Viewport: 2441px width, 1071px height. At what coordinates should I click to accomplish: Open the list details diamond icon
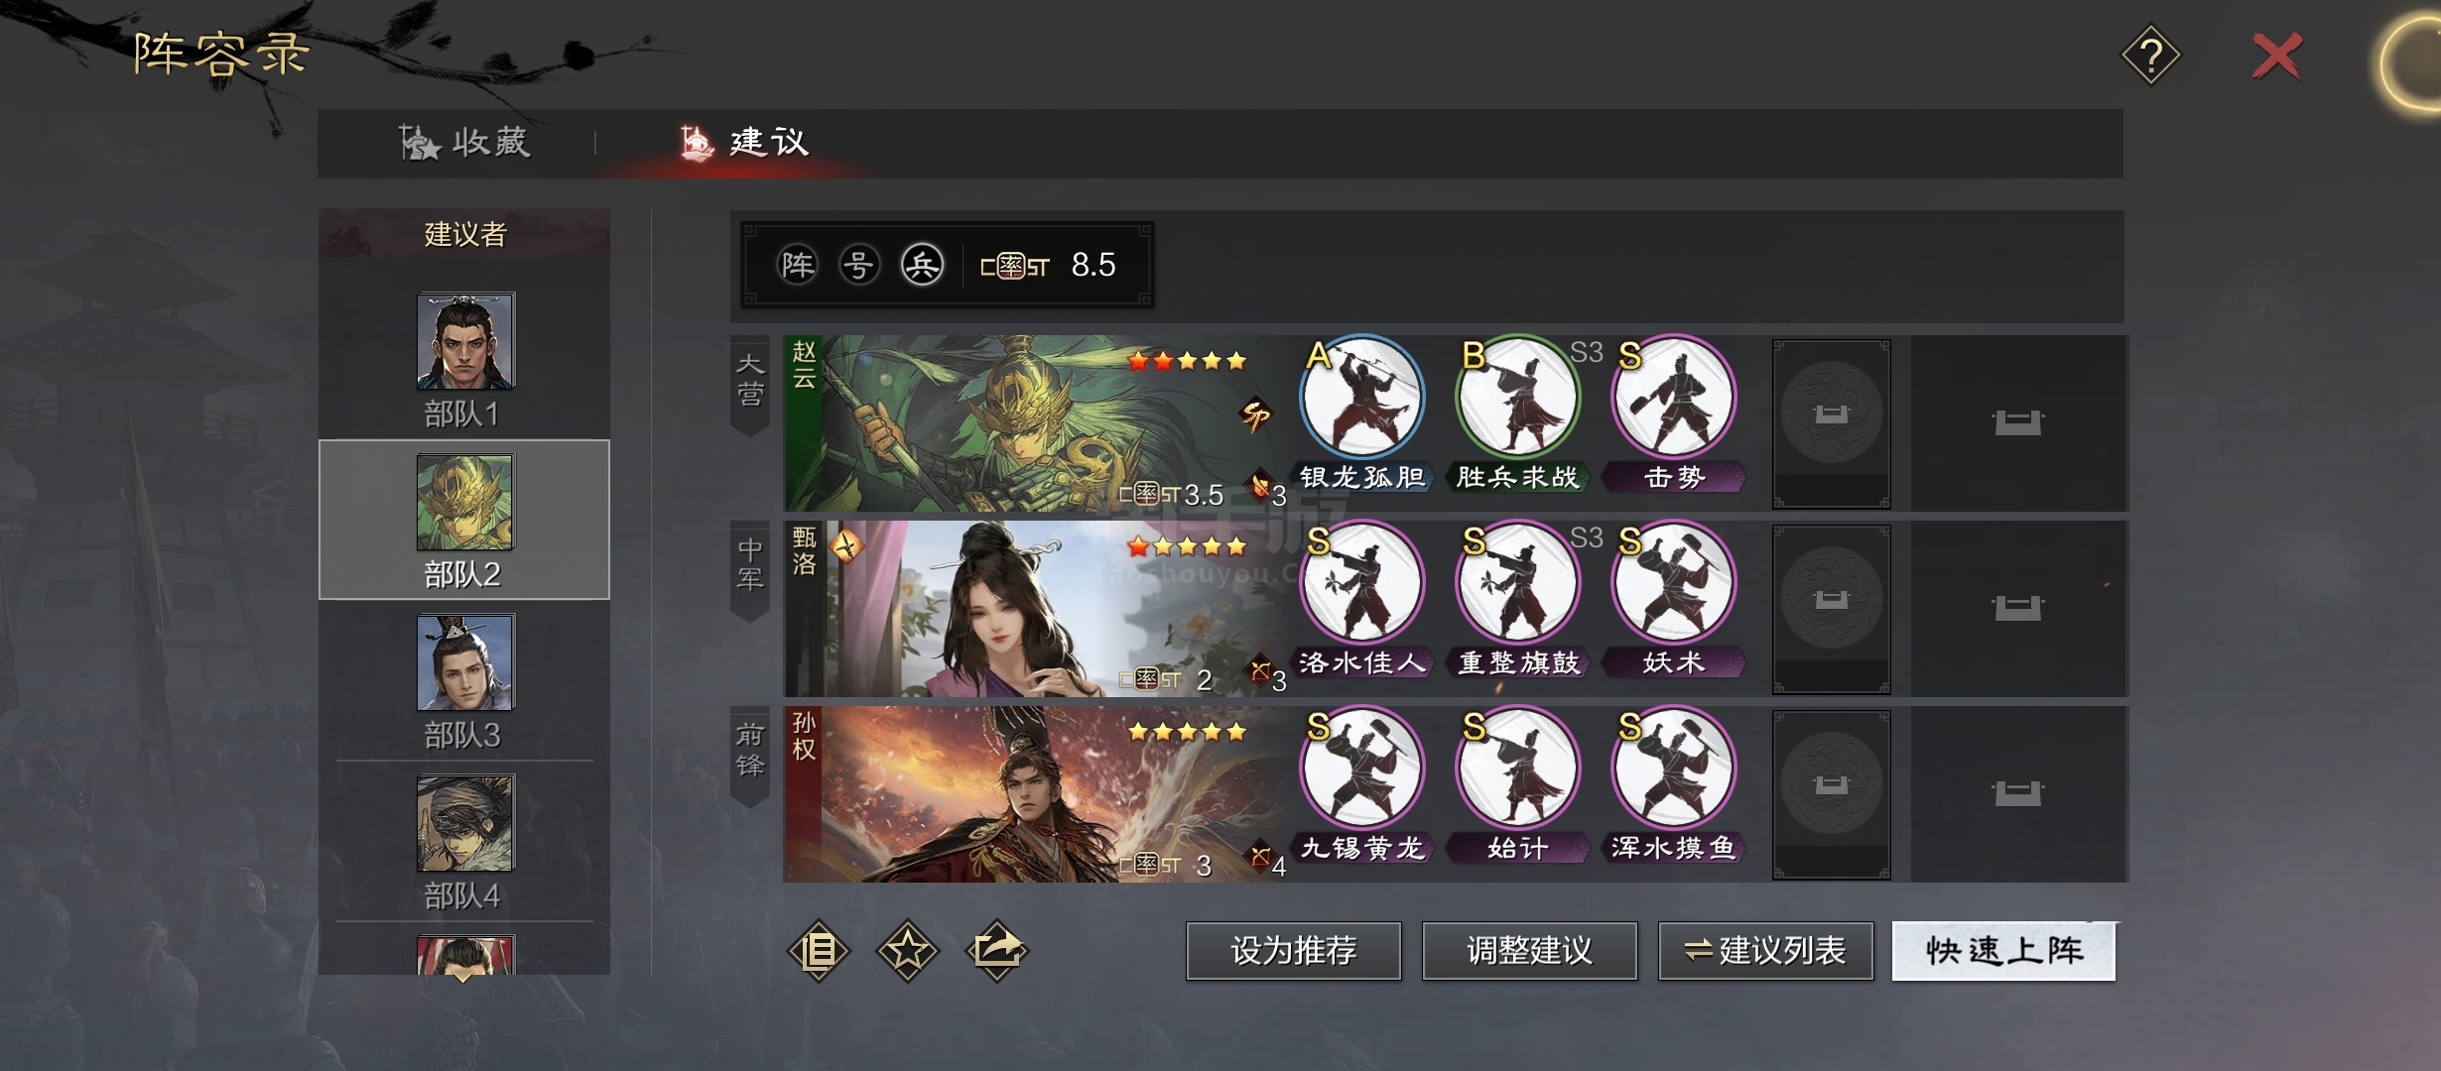click(x=819, y=951)
